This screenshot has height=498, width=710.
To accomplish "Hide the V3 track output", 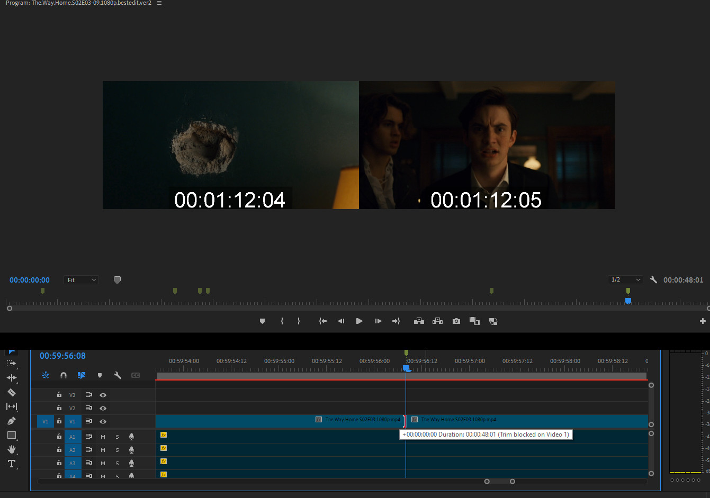I will click(103, 395).
